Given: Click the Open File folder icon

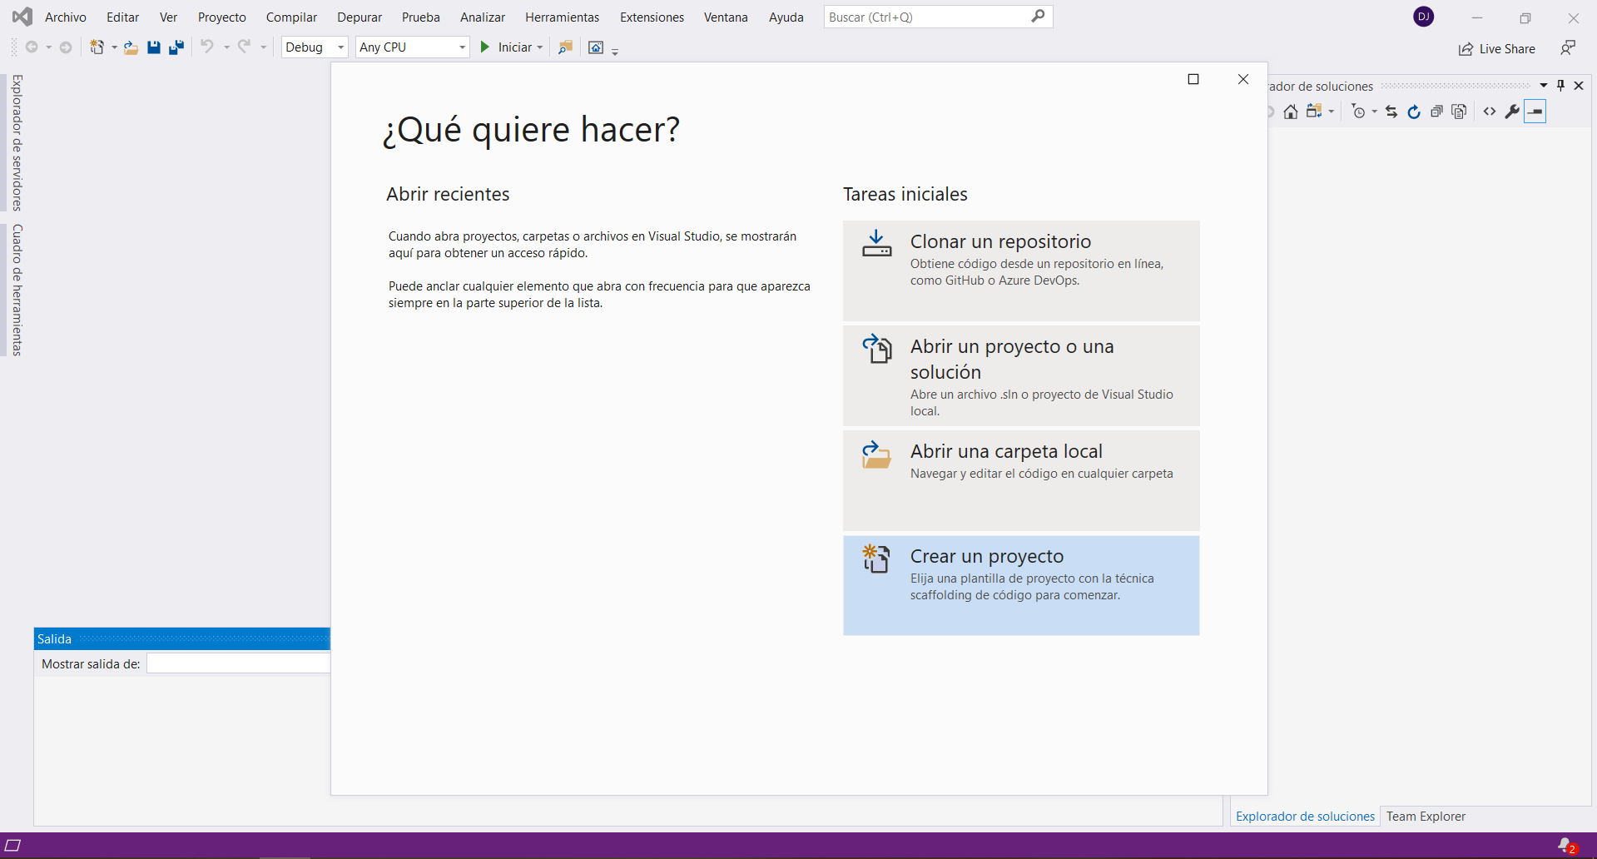Looking at the screenshot, I should point(131,47).
